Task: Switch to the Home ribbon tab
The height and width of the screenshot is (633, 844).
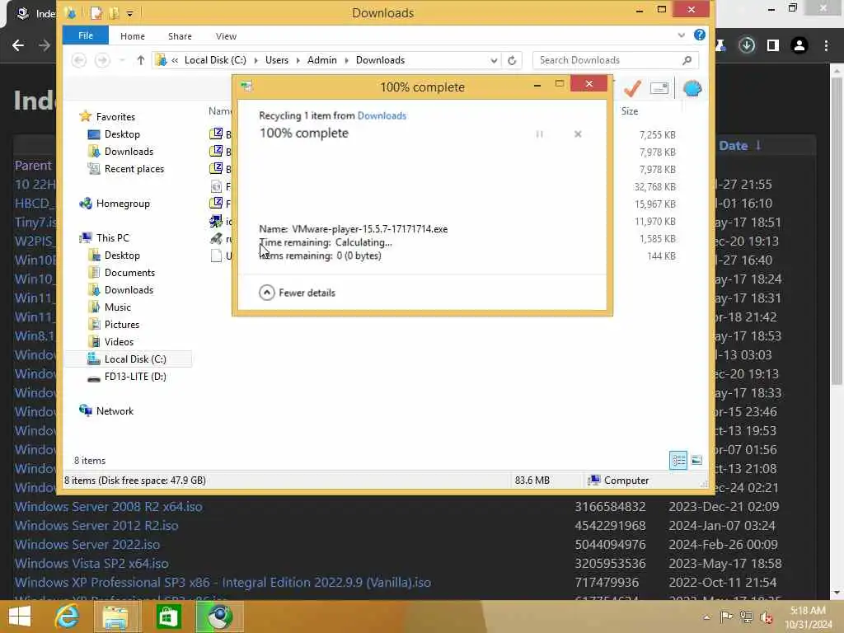Action: point(133,36)
